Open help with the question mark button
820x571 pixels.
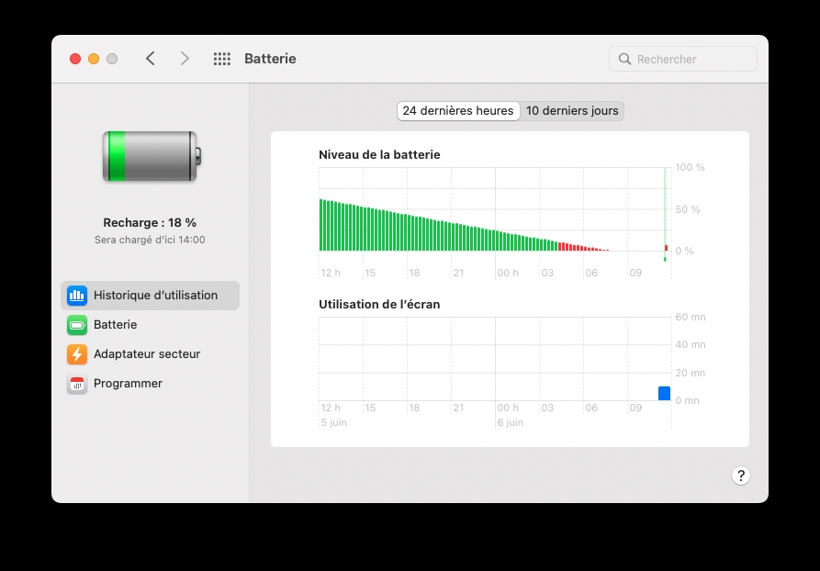[741, 476]
